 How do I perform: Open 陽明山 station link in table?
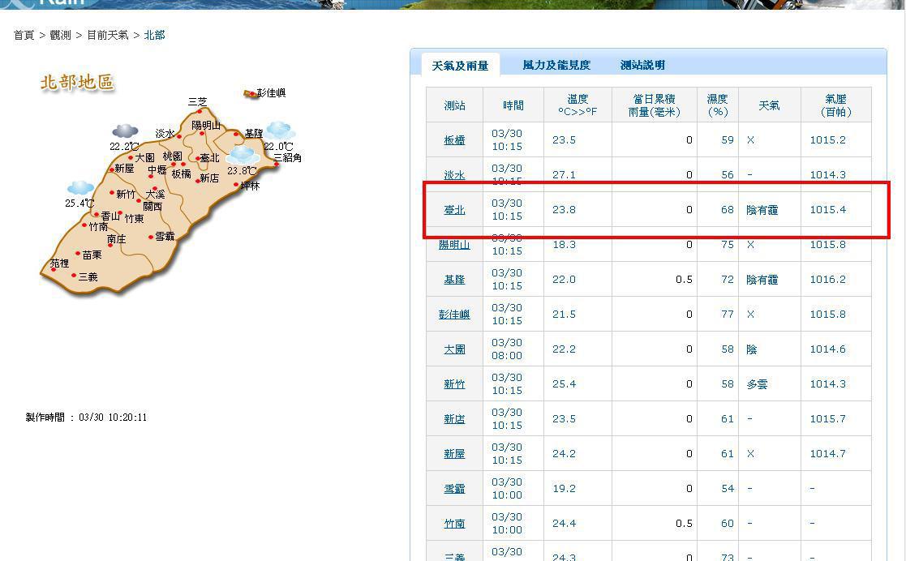454,244
